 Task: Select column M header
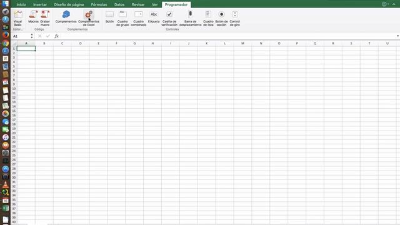(243, 43)
